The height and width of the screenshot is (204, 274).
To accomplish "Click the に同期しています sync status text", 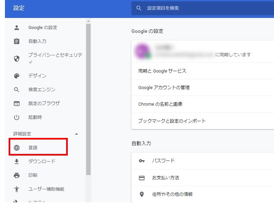I will 233,55.
